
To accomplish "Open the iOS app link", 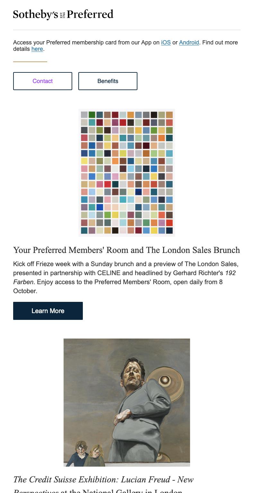I will pyautogui.click(x=166, y=42).
